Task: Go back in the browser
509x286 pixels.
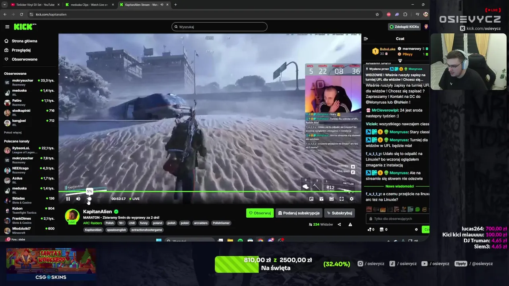Action: point(5,14)
